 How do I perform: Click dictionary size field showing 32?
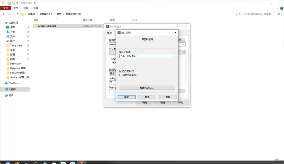(113, 82)
